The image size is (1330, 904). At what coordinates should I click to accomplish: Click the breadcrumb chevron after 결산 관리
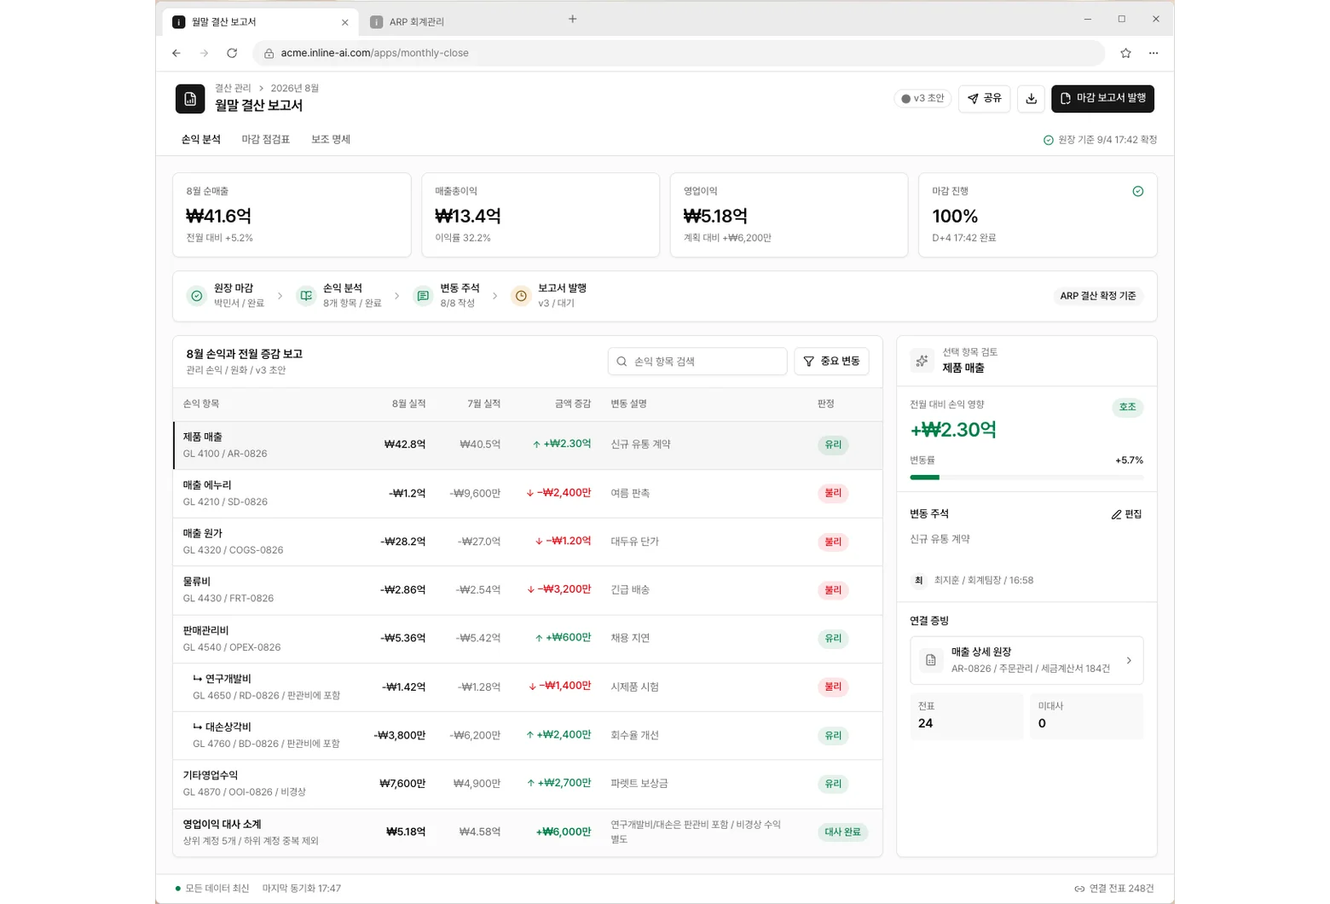261,88
